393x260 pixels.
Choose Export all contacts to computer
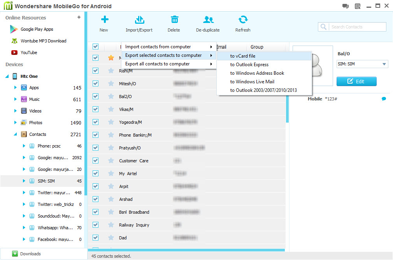[169, 64]
